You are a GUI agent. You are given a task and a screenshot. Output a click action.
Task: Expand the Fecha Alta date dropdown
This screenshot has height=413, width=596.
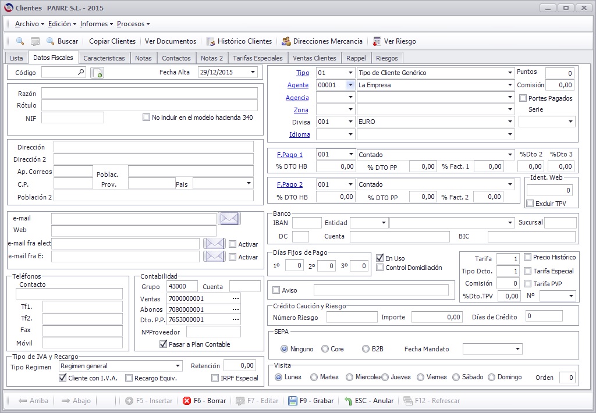click(x=253, y=72)
